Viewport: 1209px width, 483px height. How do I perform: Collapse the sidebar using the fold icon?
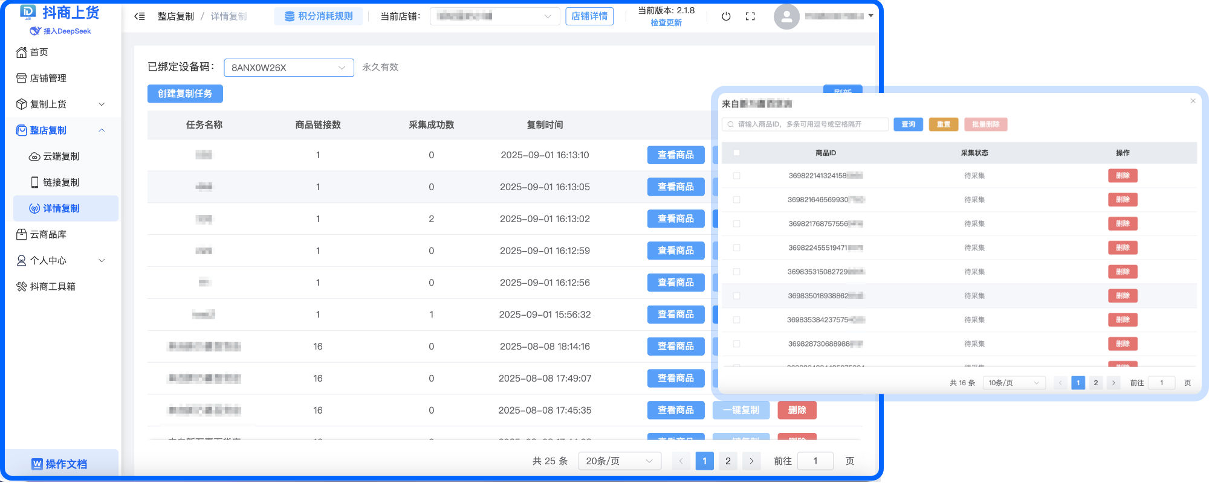click(x=140, y=16)
